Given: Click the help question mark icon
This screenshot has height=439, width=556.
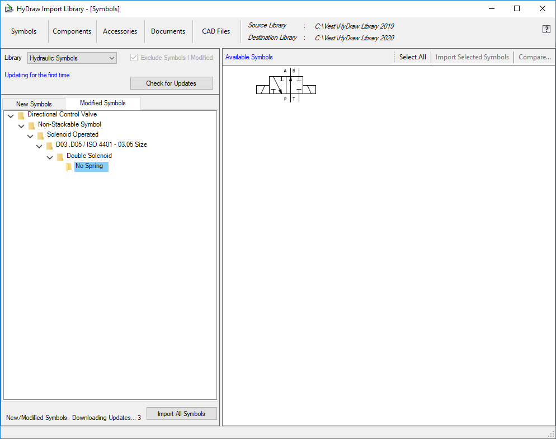Looking at the screenshot, I should [x=546, y=29].
